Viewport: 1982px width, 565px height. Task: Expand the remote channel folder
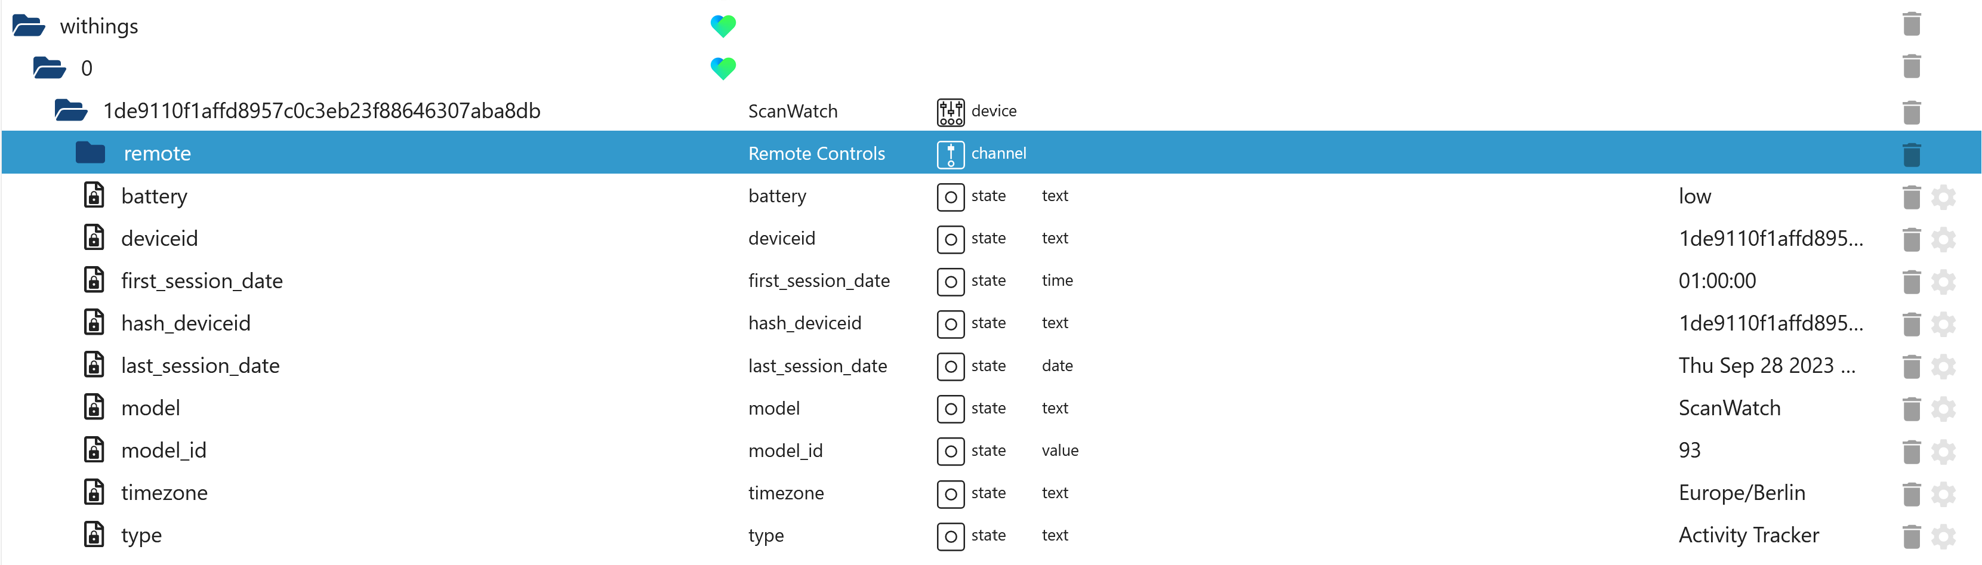point(90,153)
